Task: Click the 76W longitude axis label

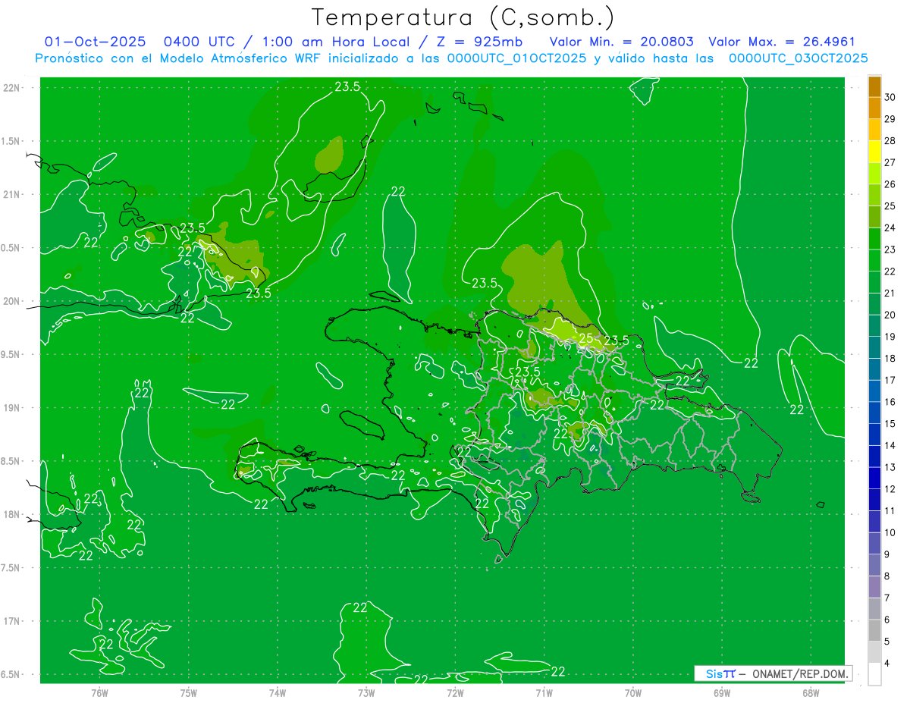Action: (99, 692)
